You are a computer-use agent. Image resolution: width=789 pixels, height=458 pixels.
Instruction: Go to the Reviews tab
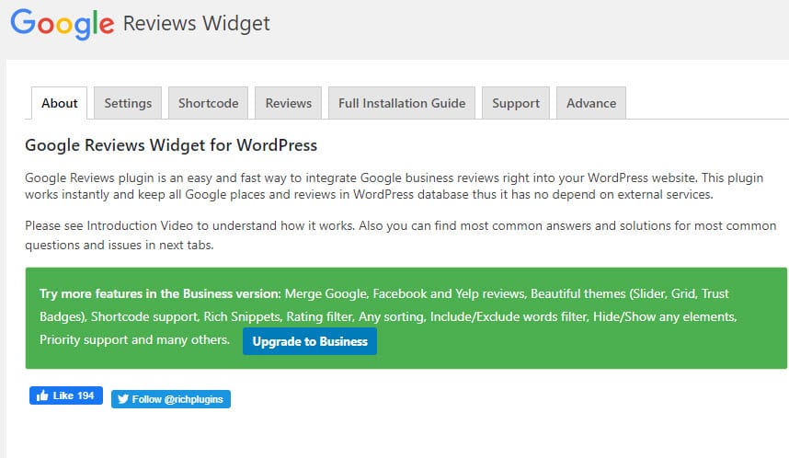[289, 103]
